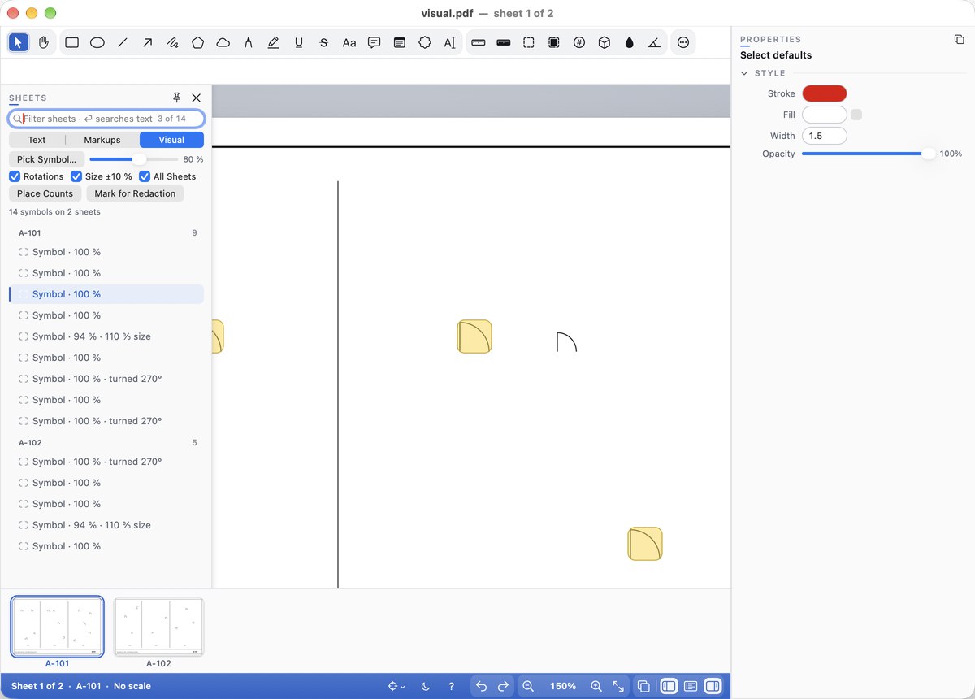Open the more tools ellipsis menu
The image size is (975, 699).
pyautogui.click(x=683, y=43)
